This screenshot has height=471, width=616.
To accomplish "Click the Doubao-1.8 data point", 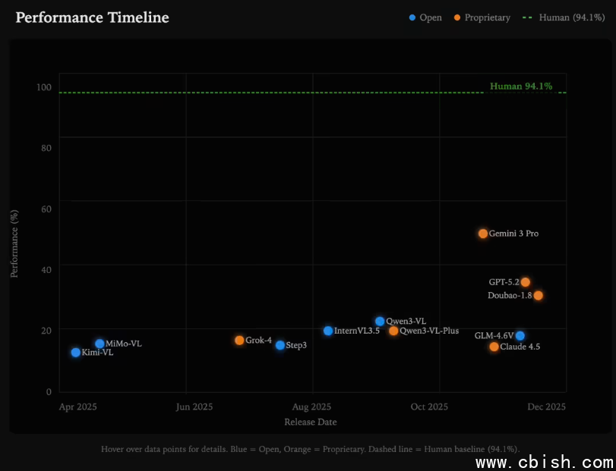I will (539, 296).
